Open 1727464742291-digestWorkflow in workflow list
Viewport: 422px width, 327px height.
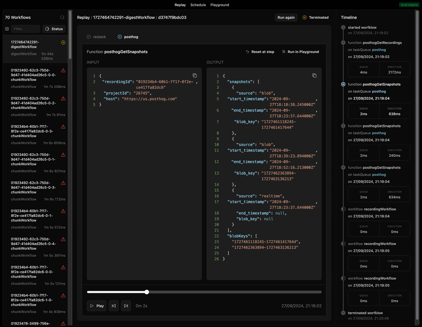(x=35, y=49)
